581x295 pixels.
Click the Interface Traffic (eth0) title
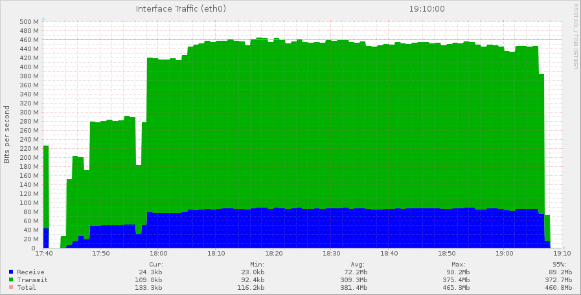181,9
